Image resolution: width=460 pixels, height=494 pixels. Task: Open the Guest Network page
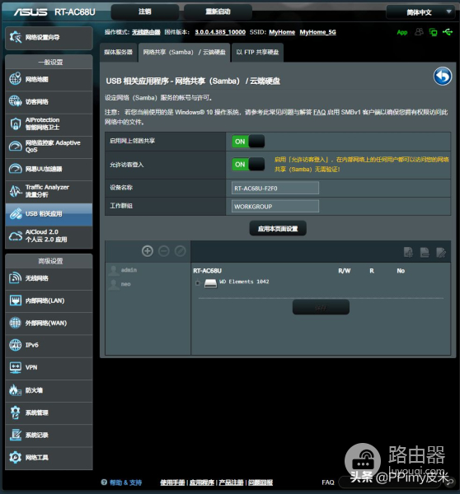pyautogui.click(x=49, y=102)
